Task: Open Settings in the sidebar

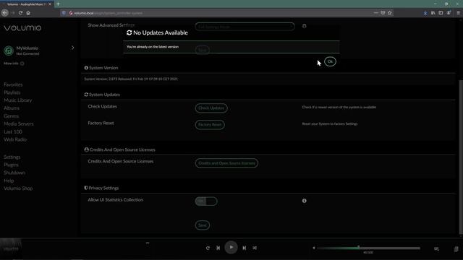Action: click(12, 157)
